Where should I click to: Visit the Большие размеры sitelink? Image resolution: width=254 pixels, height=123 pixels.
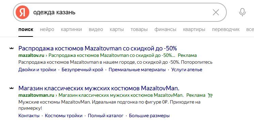(149, 116)
